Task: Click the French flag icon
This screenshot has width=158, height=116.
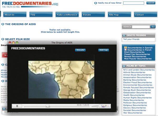Action: pyautogui.click(x=125, y=50)
